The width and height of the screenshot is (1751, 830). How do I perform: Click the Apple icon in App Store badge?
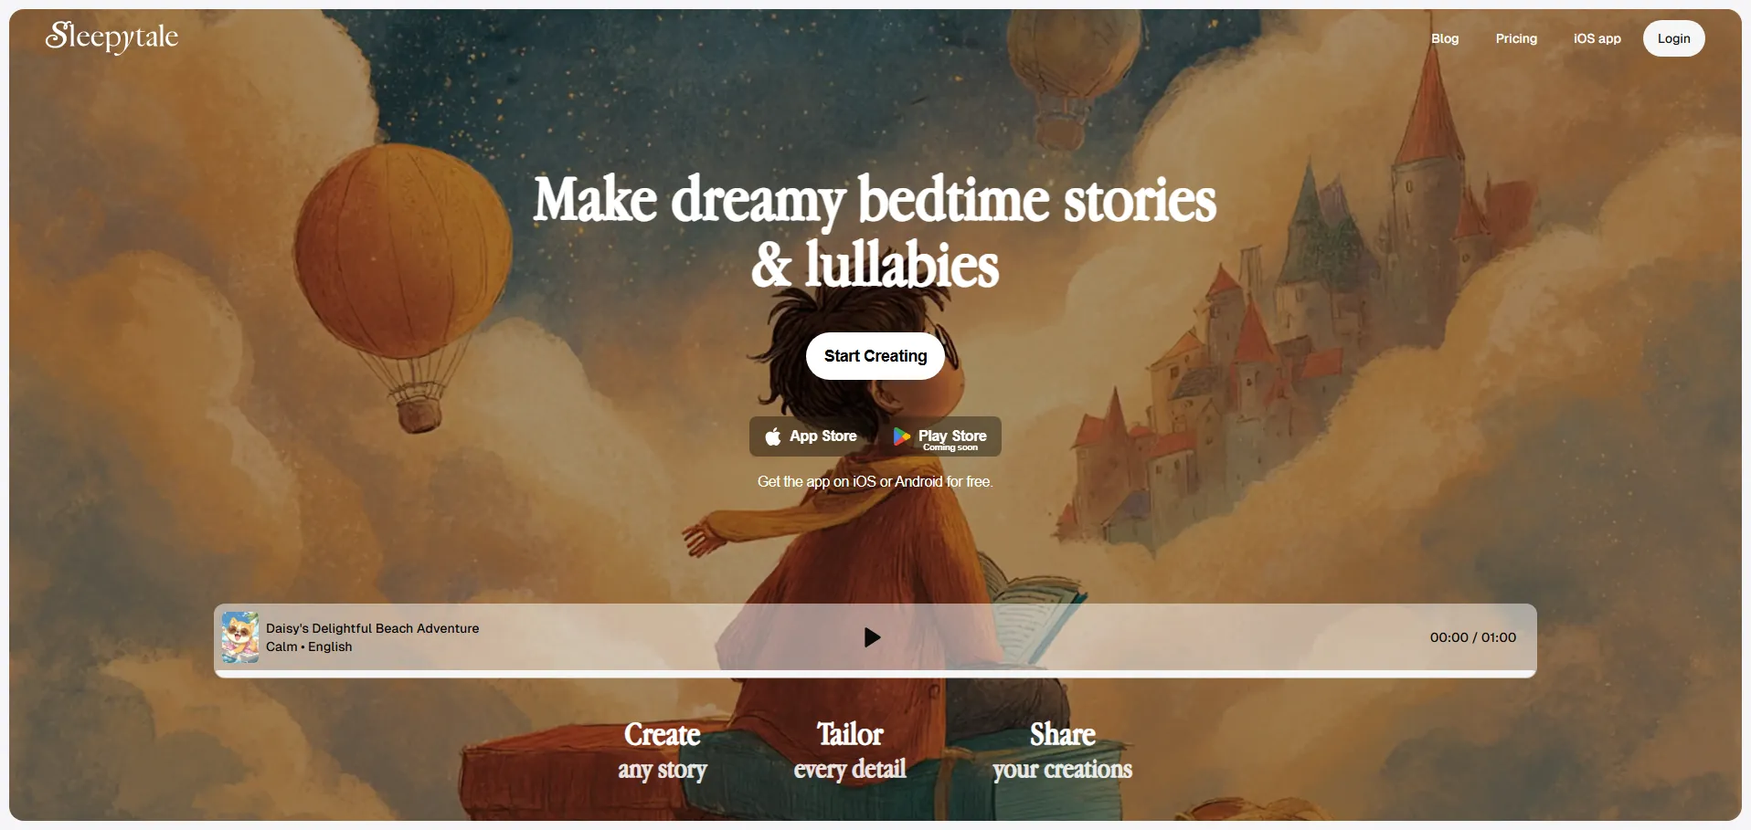tap(773, 436)
